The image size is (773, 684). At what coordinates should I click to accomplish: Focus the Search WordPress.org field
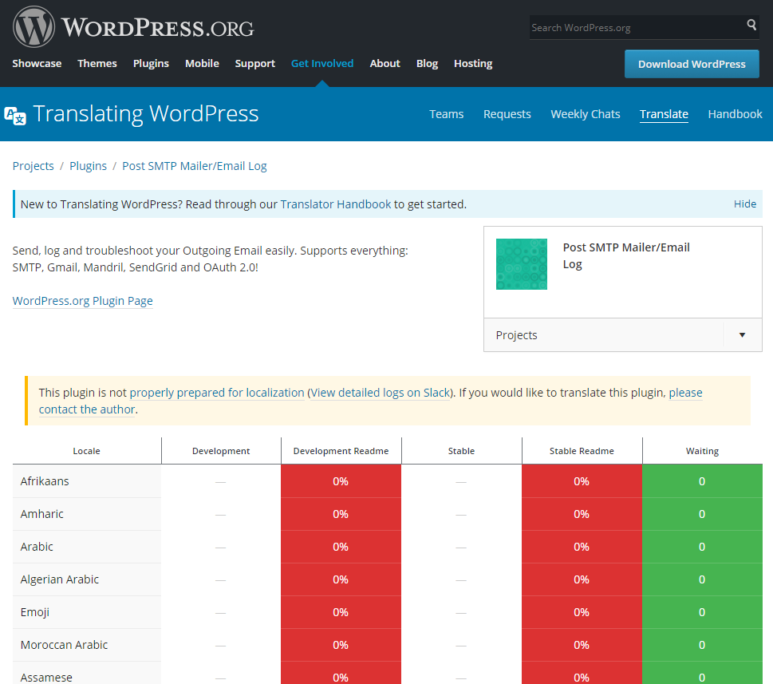click(x=637, y=28)
